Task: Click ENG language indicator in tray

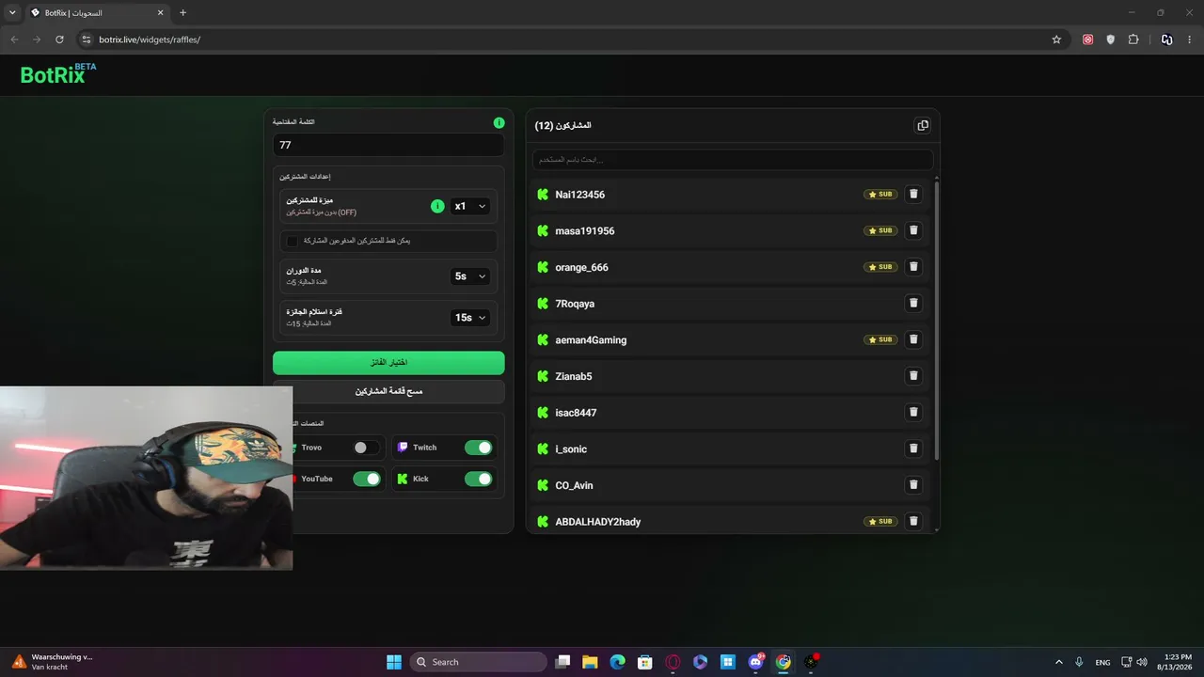Action: (x=1102, y=662)
